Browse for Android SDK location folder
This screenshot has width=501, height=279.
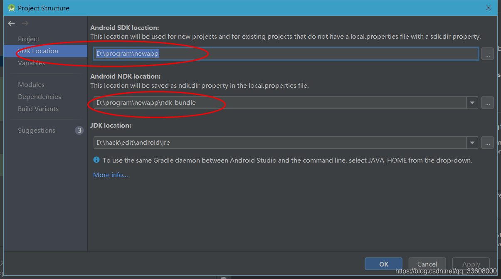click(x=488, y=54)
